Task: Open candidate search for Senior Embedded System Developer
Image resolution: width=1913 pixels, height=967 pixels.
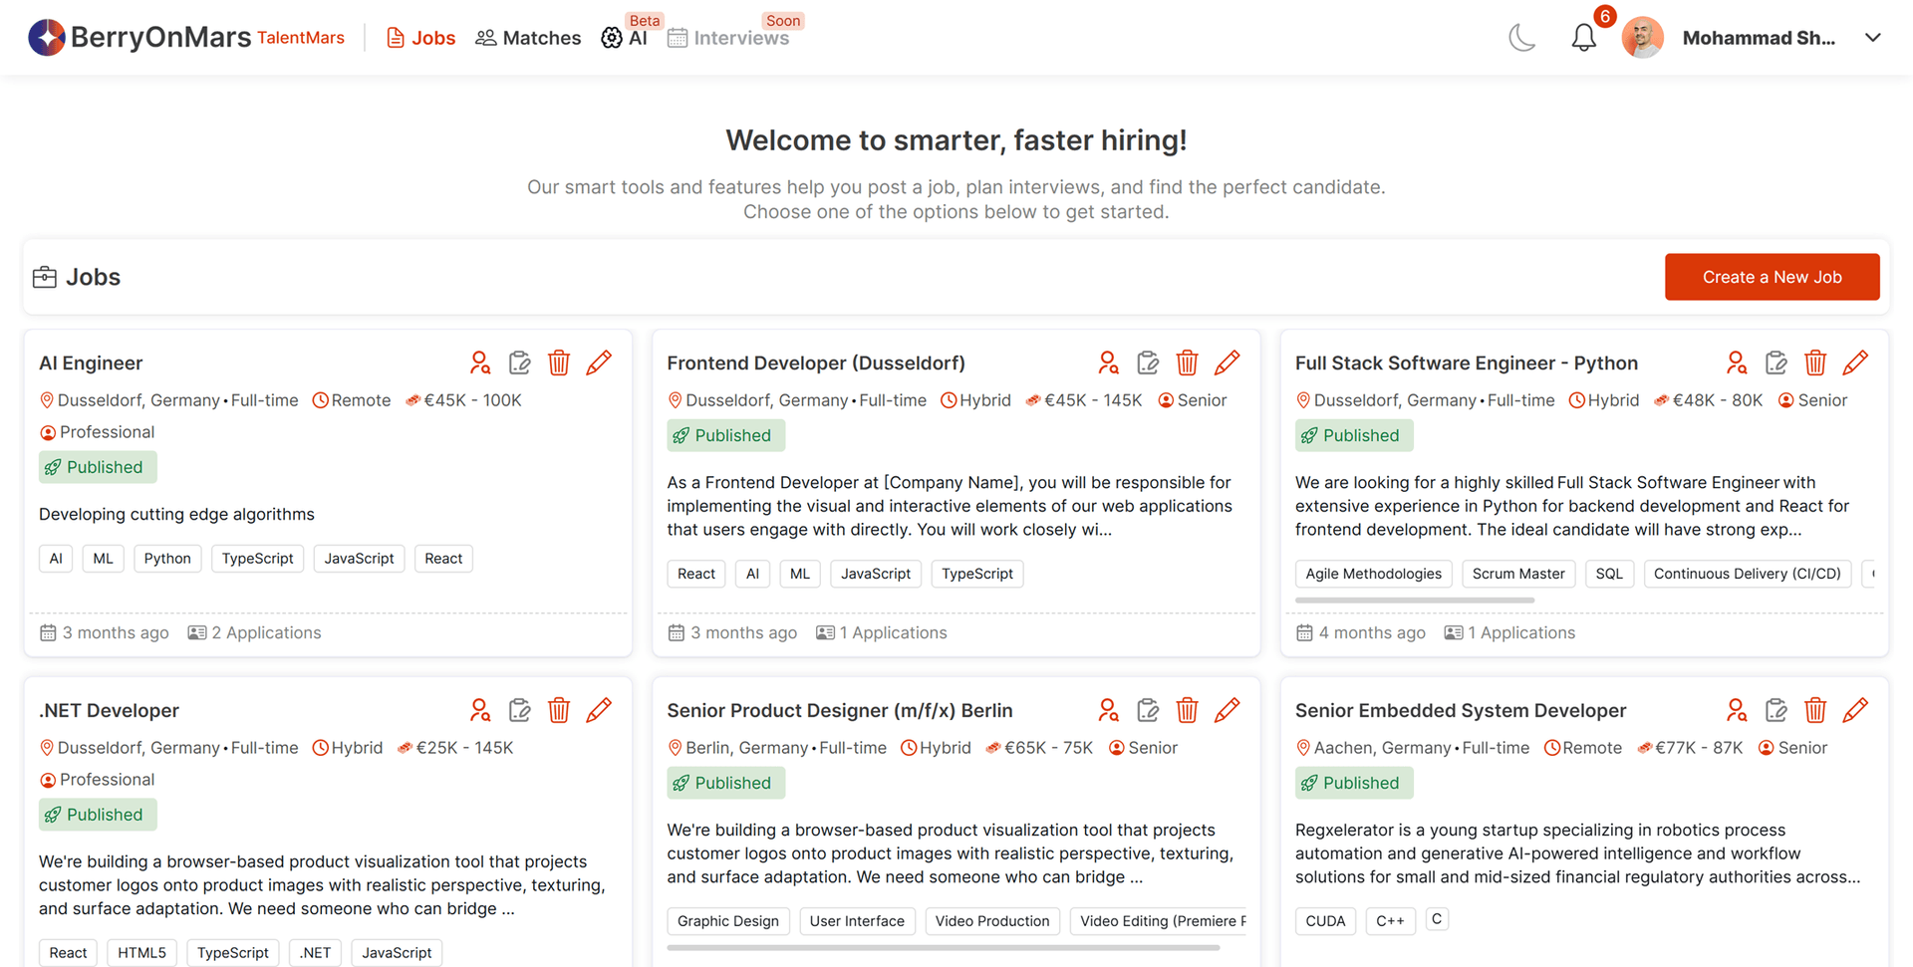Action: [1737, 710]
